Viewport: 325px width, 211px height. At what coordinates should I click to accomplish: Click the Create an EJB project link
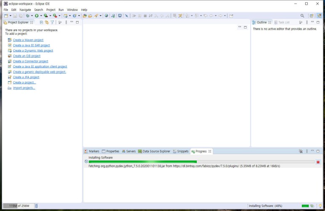26,56
